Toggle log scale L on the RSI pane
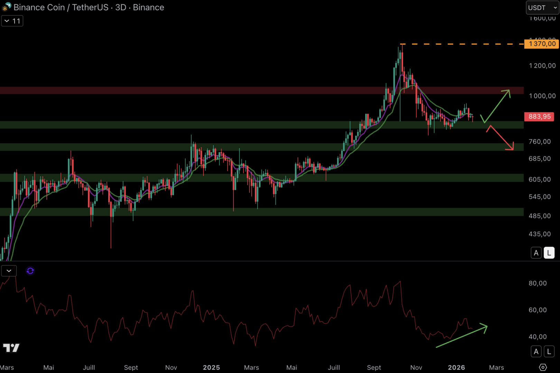This screenshot has height=373, width=560. point(549,352)
